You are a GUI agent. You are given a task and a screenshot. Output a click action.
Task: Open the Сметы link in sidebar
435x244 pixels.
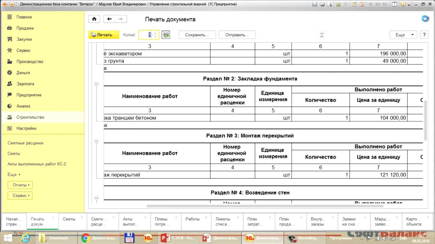click(14, 154)
